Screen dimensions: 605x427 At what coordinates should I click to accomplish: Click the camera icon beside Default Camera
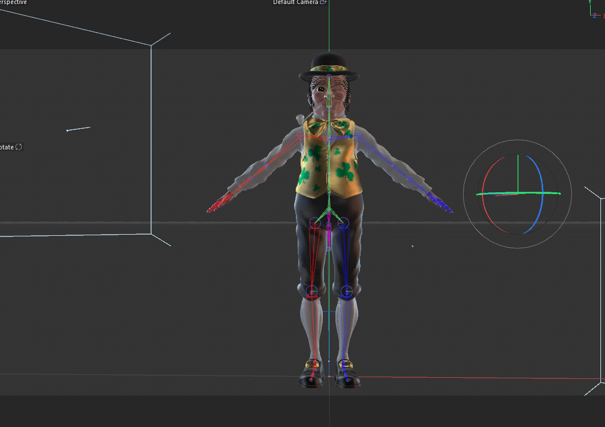(323, 3)
